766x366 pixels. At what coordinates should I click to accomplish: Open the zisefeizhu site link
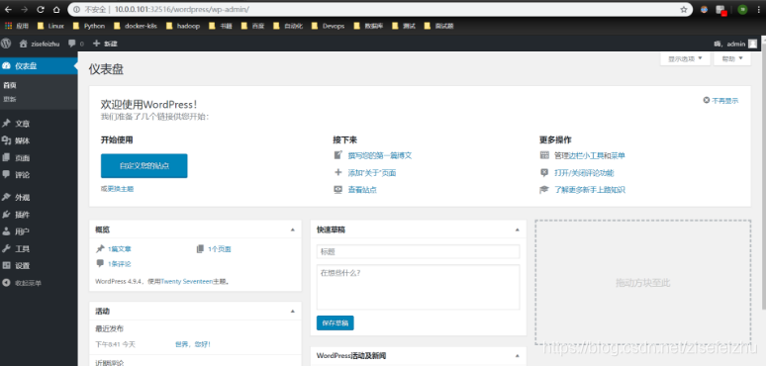39,44
